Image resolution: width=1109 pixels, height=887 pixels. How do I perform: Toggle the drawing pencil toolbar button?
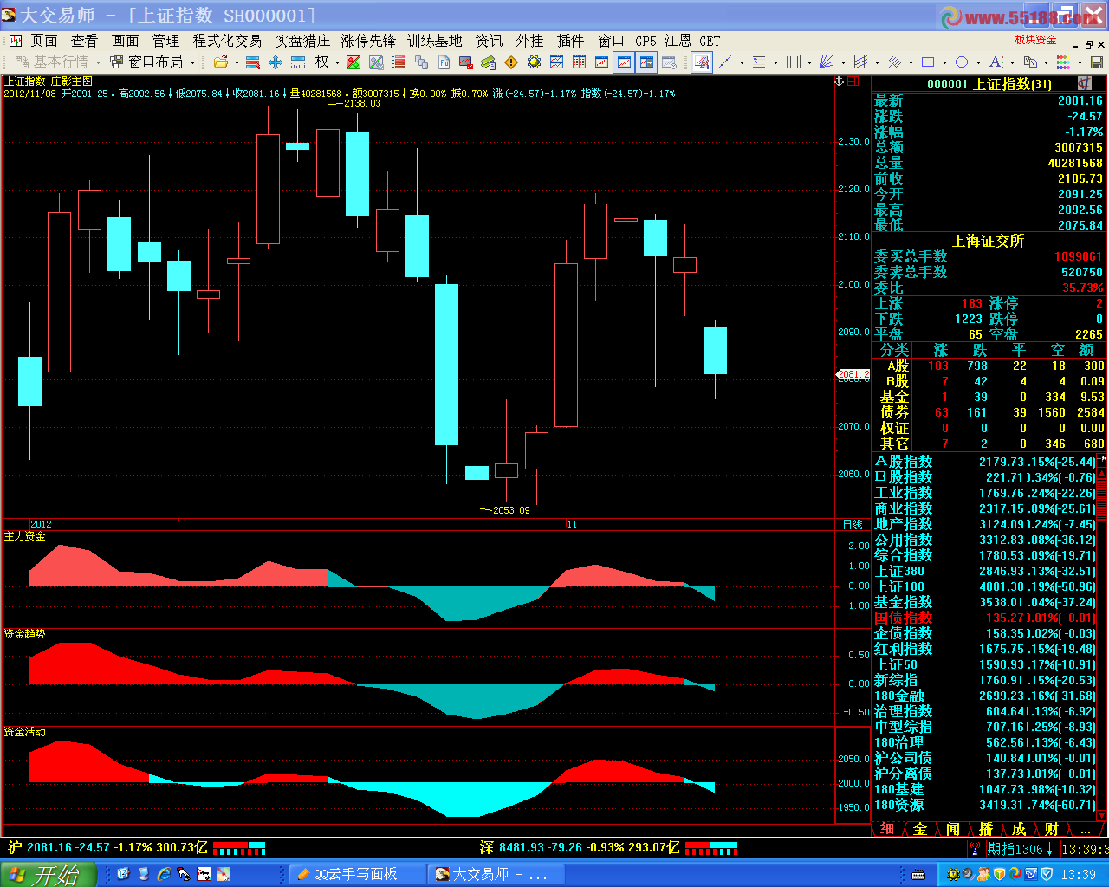[702, 62]
